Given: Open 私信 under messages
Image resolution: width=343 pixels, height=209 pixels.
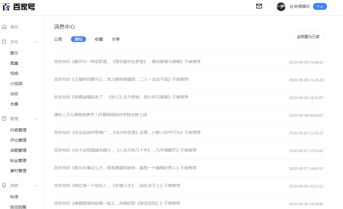Looking at the screenshot, I should pyautogui.click(x=14, y=197).
